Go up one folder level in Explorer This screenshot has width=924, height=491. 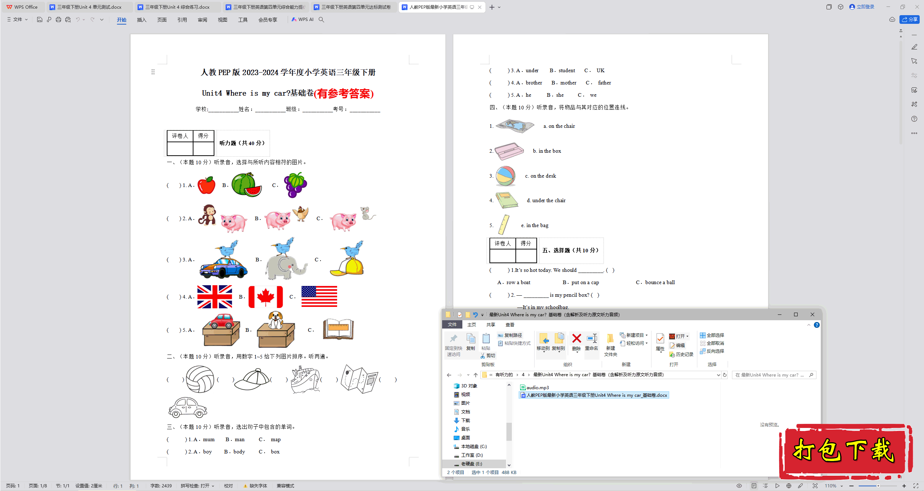(476, 375)
